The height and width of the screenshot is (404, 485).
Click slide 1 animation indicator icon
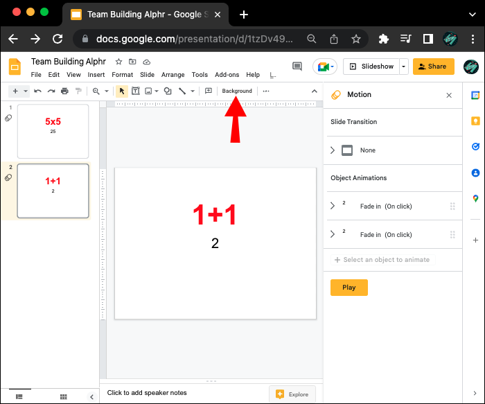(8, 118)
